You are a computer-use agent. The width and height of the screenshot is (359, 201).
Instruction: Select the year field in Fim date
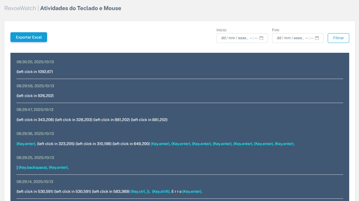point(297,38)
